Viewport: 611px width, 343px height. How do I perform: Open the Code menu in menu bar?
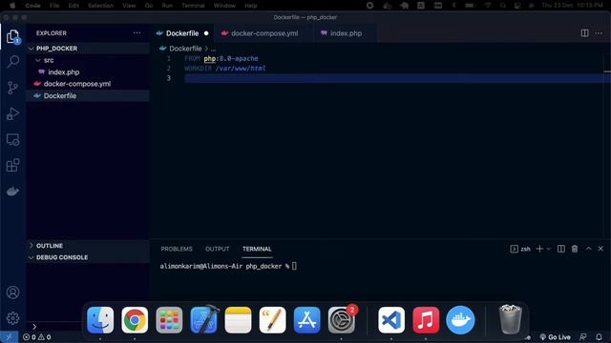[32, 6]
